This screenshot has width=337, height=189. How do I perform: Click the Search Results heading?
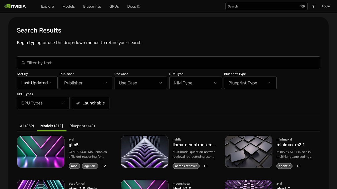tap(39, 30)
